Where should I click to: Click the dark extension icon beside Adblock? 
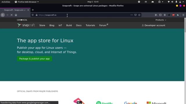(169, 15)
